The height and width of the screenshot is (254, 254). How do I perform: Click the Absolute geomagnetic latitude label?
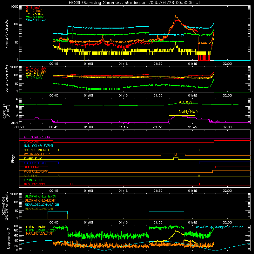click(x=219, y=227)
